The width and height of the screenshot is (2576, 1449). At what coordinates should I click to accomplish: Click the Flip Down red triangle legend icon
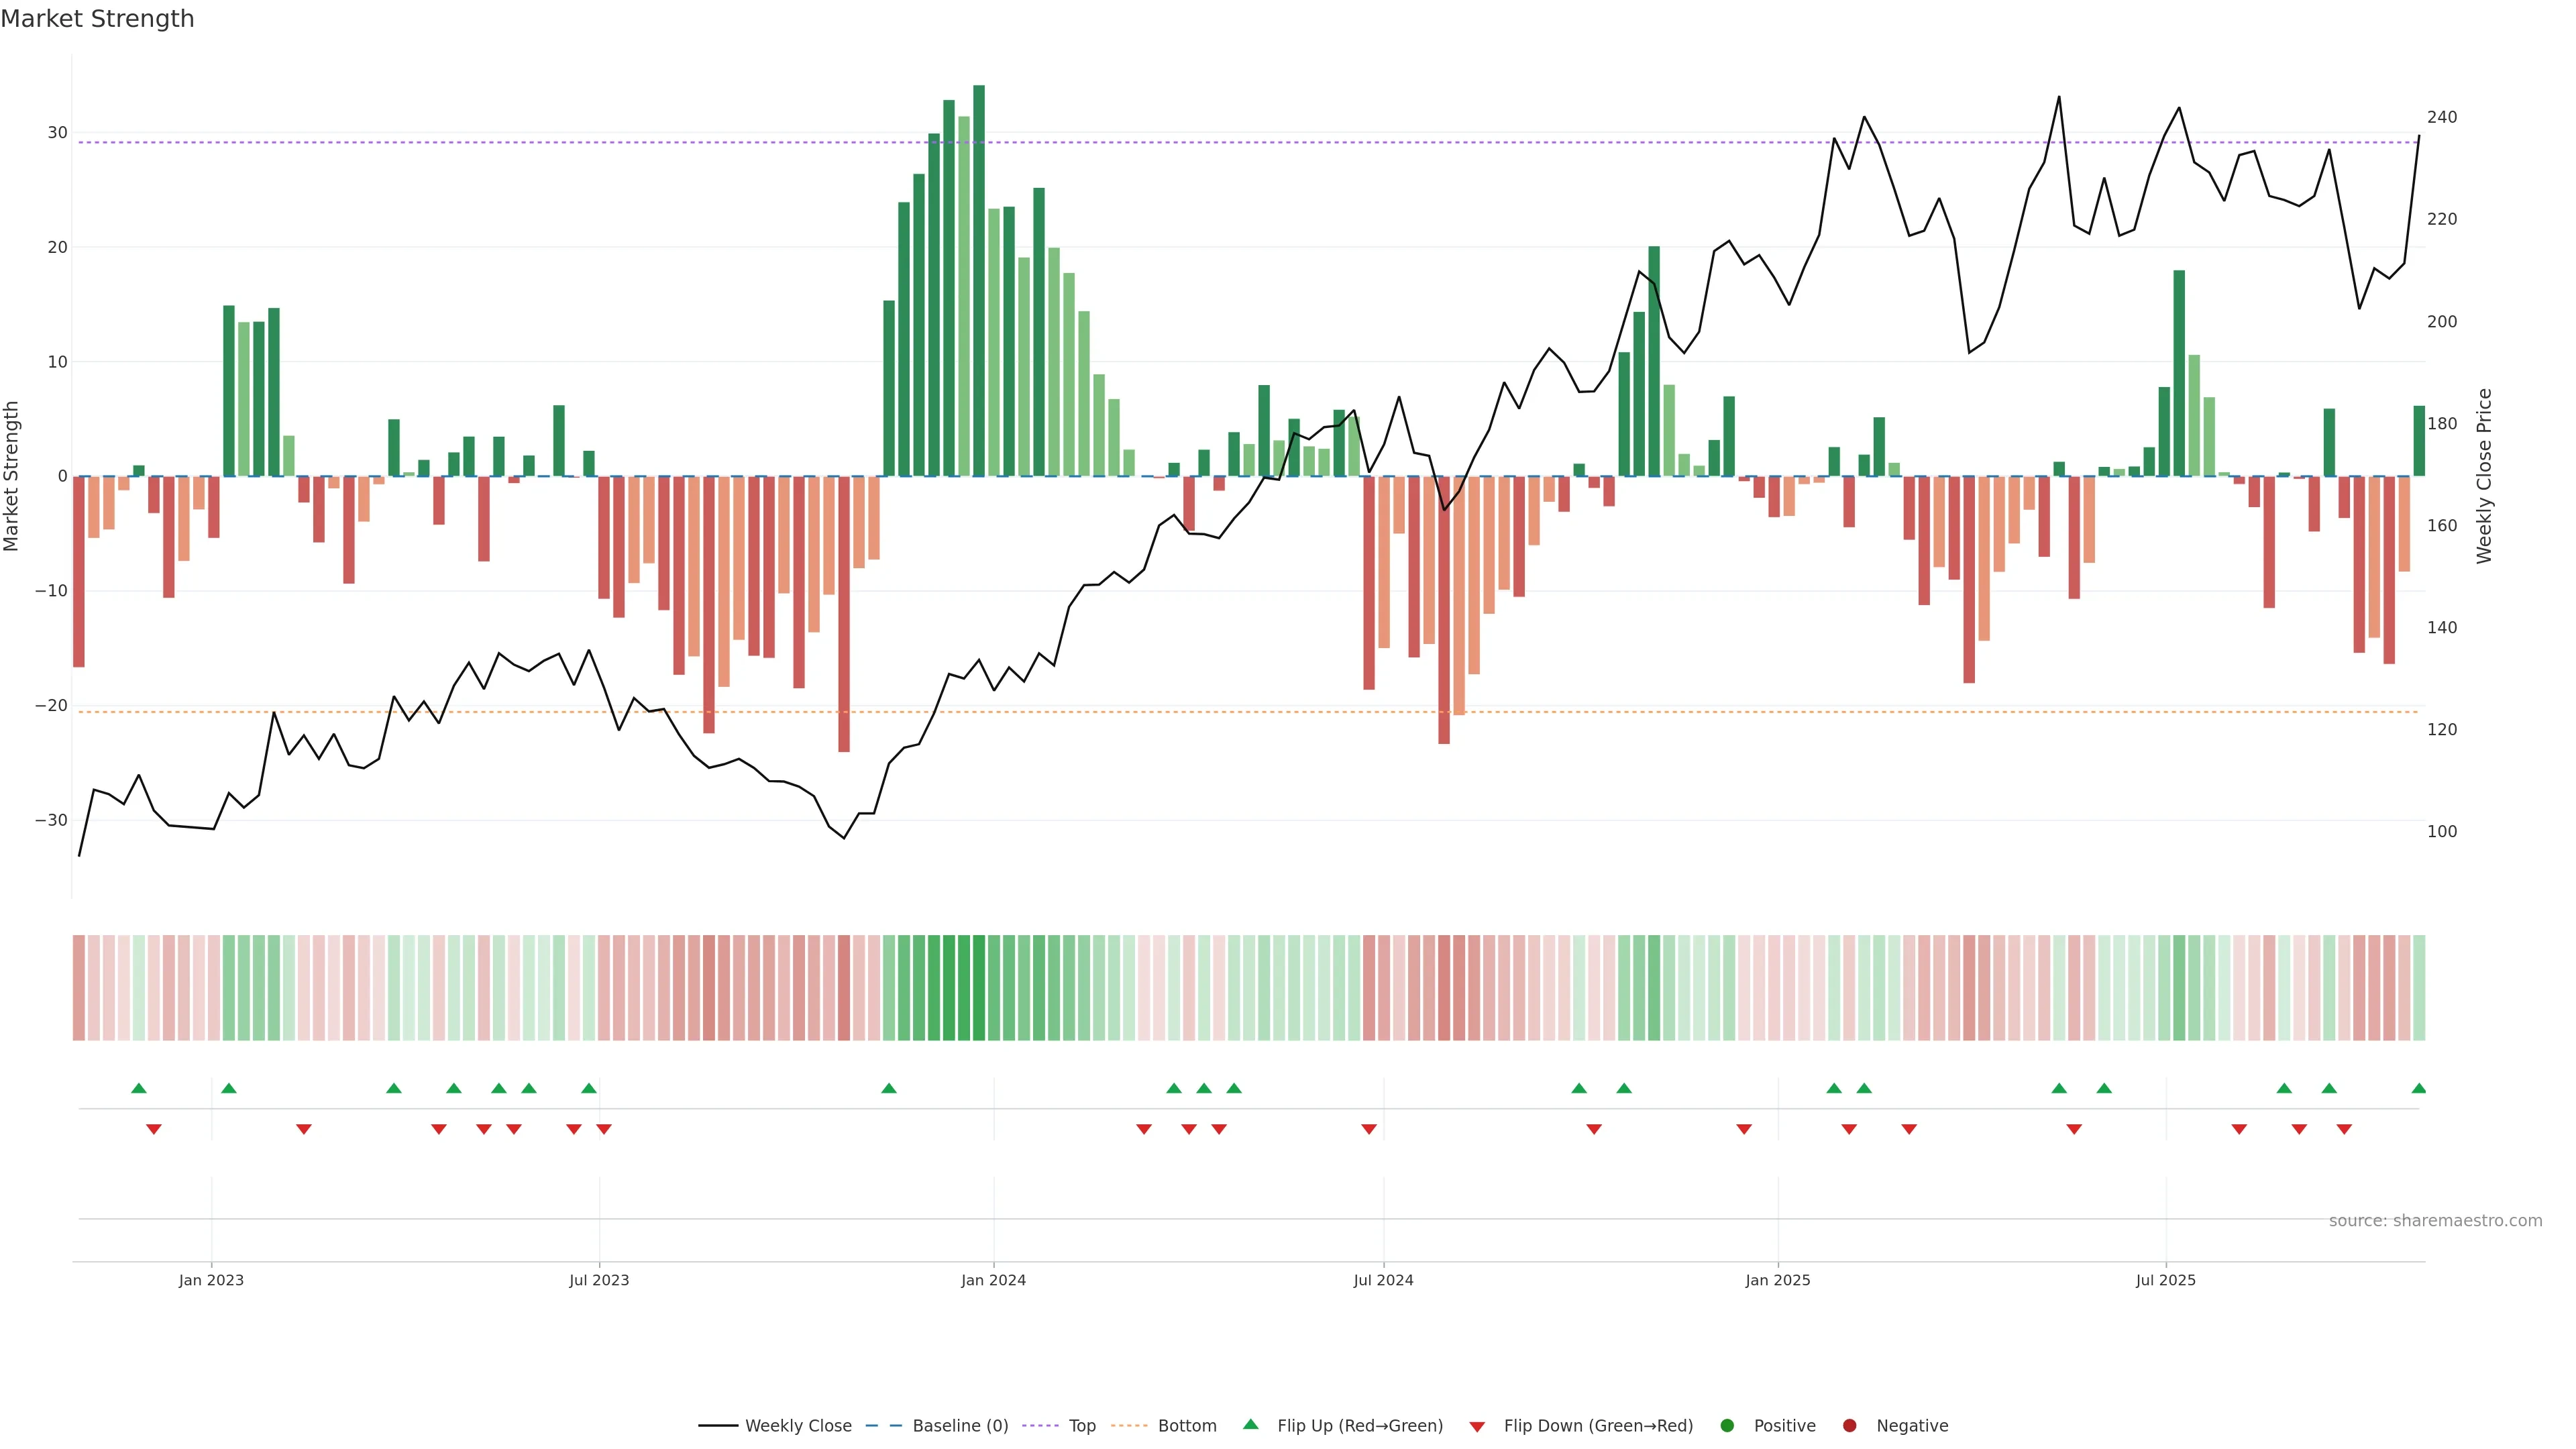click(1477, 1427)
